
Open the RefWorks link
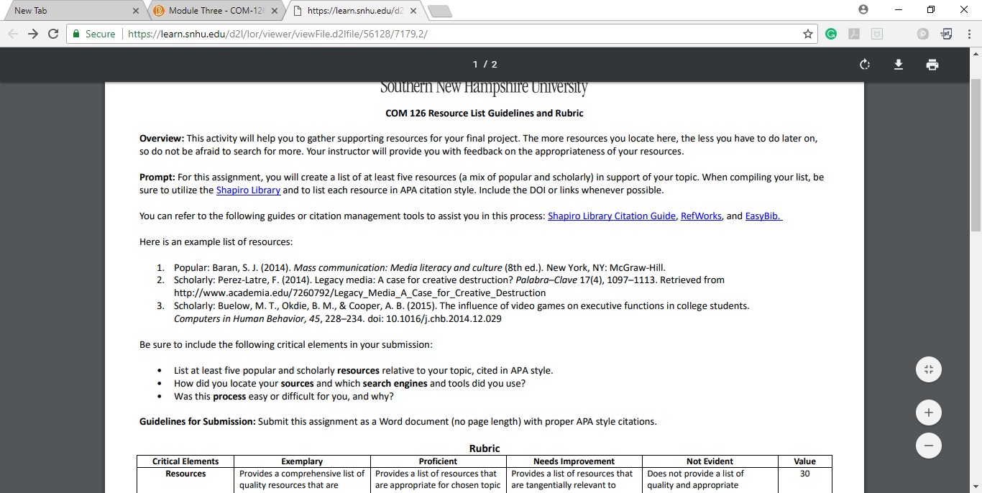point(701,216)
